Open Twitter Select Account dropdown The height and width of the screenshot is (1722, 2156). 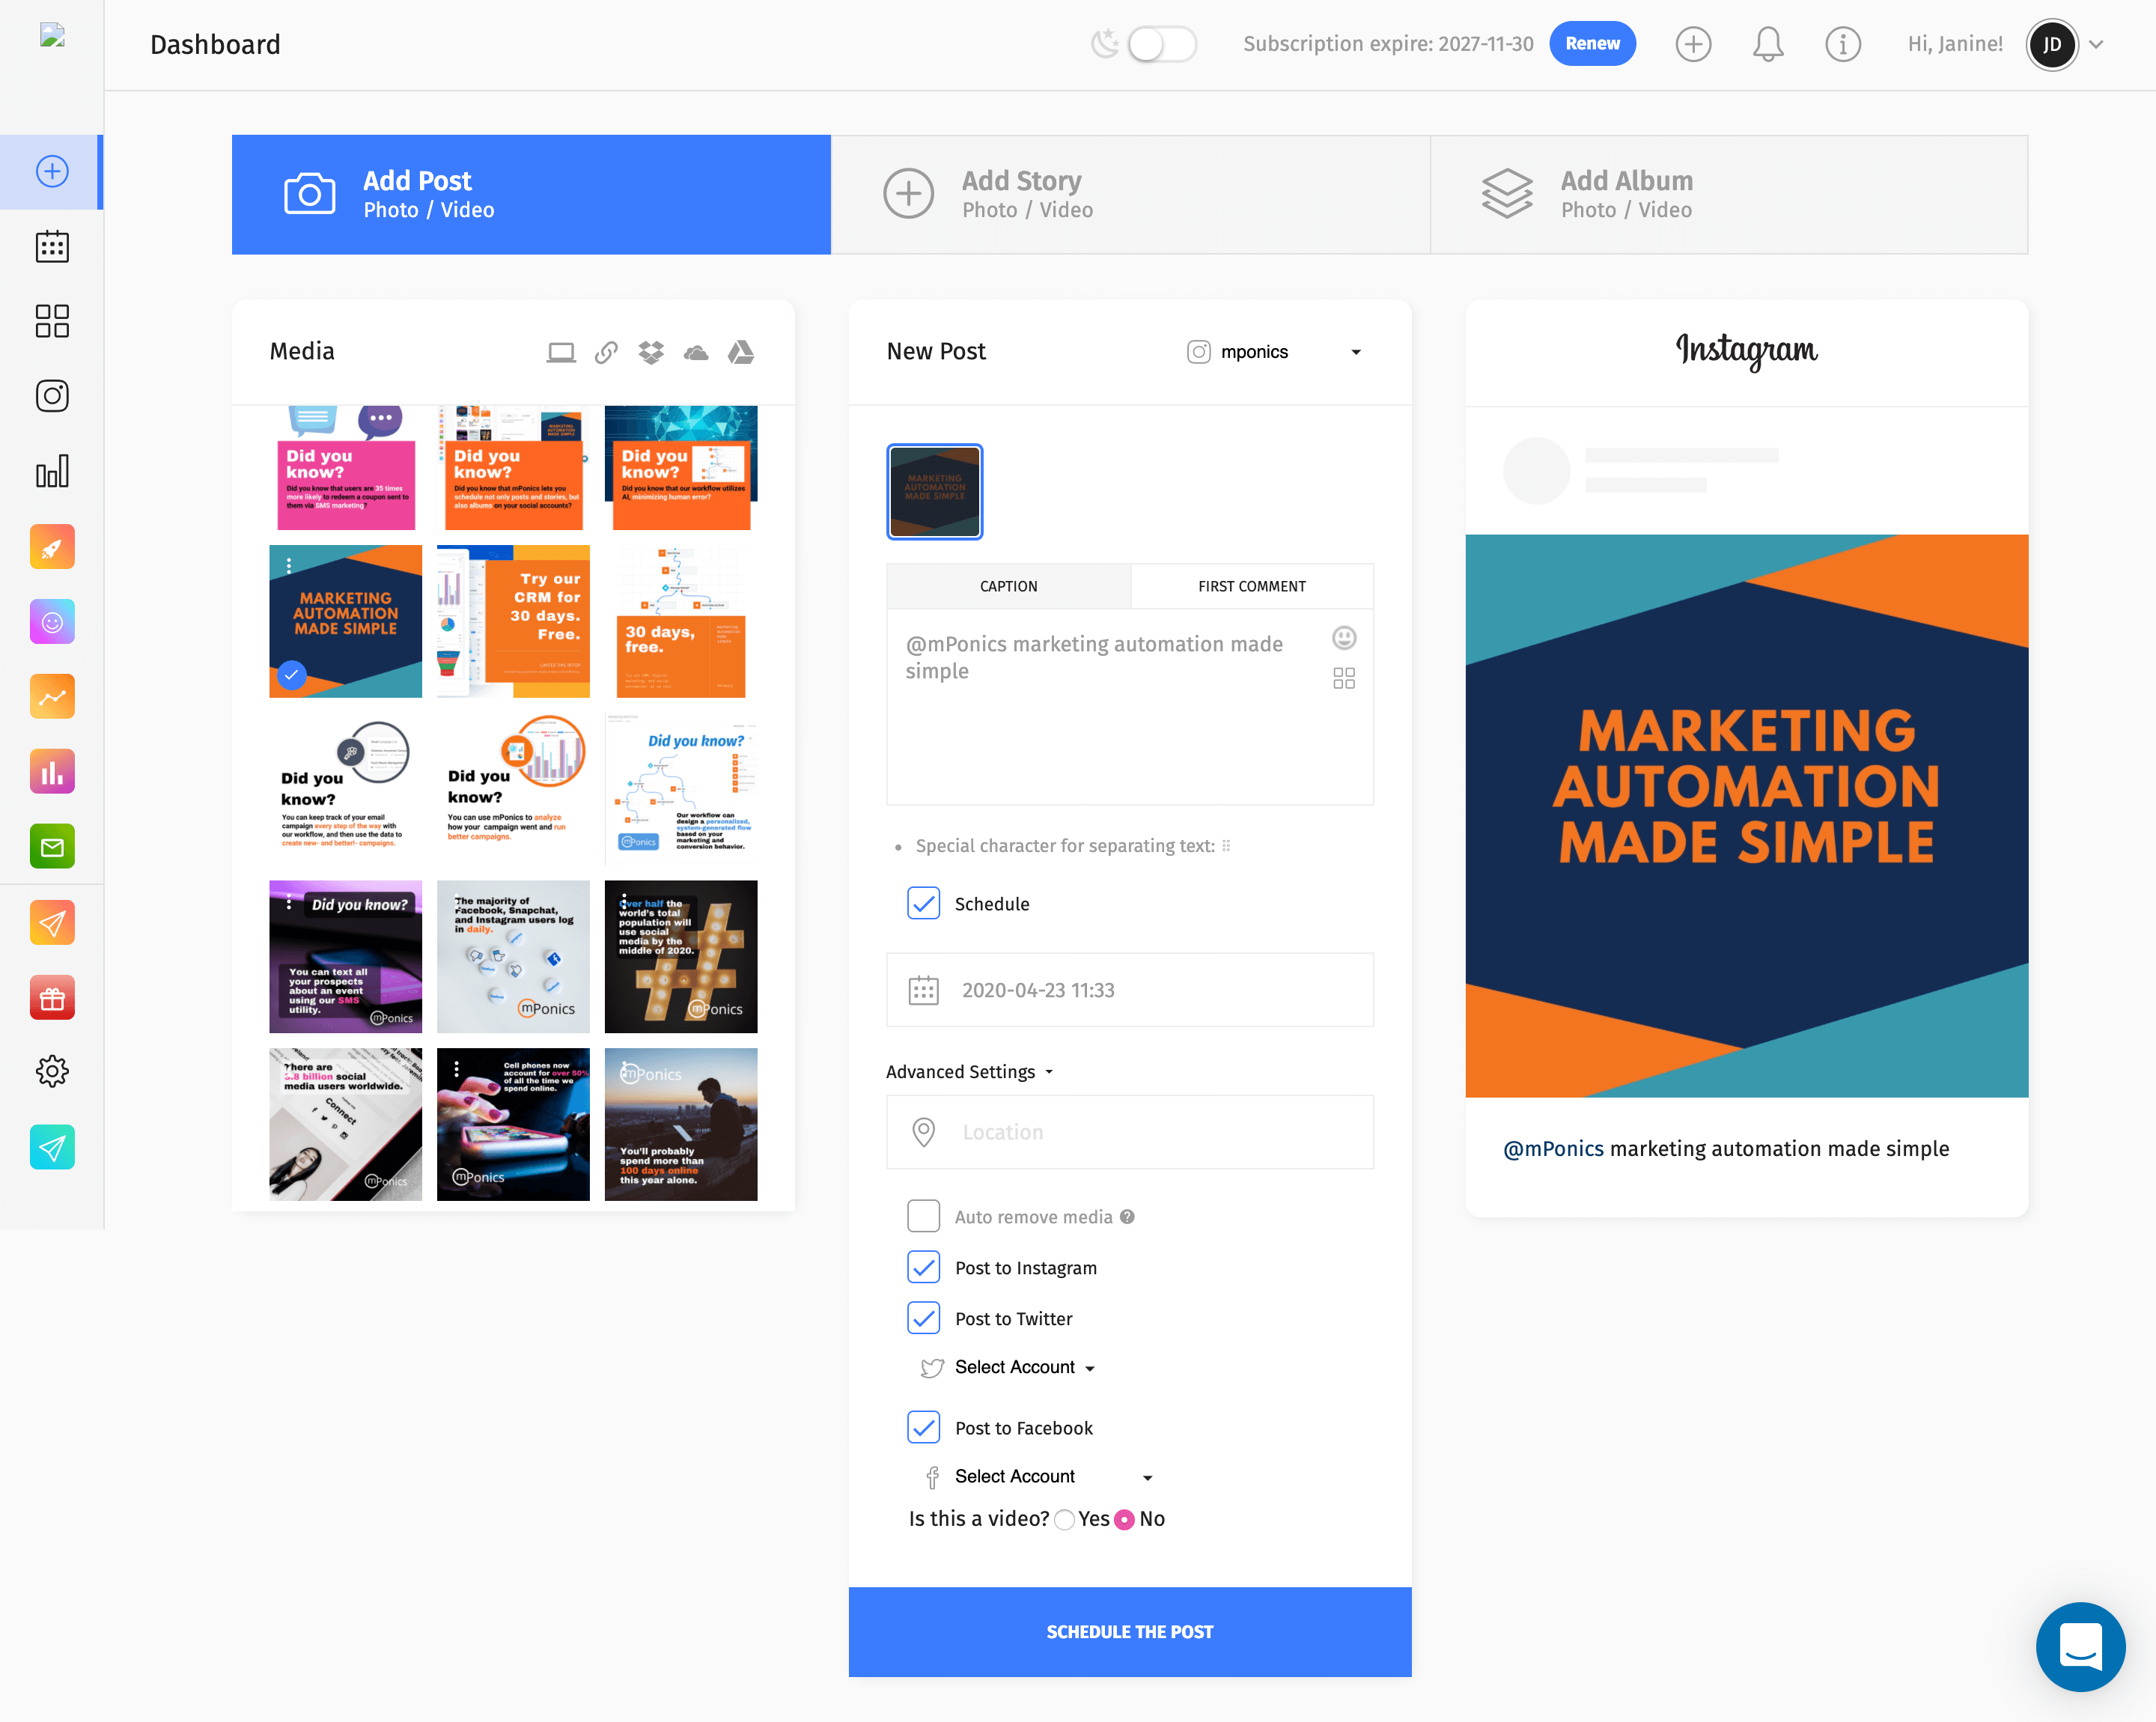1024,1367
